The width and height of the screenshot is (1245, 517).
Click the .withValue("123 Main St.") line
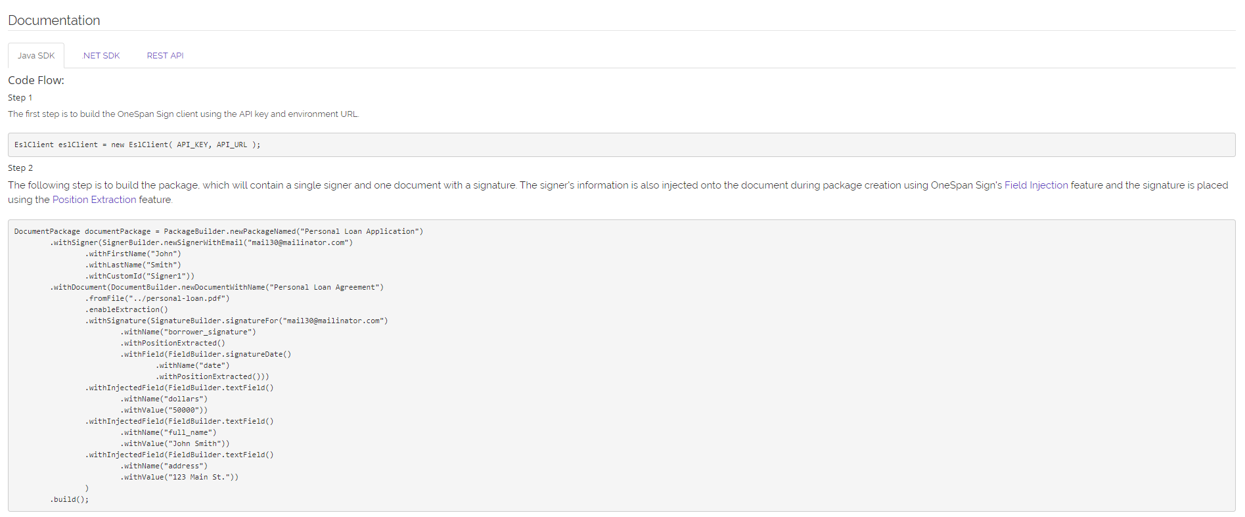[179, 477]
